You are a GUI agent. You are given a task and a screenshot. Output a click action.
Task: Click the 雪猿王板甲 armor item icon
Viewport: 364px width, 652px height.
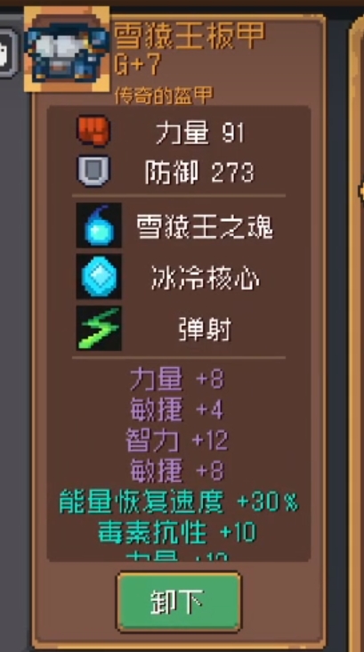tap(67, 49)
